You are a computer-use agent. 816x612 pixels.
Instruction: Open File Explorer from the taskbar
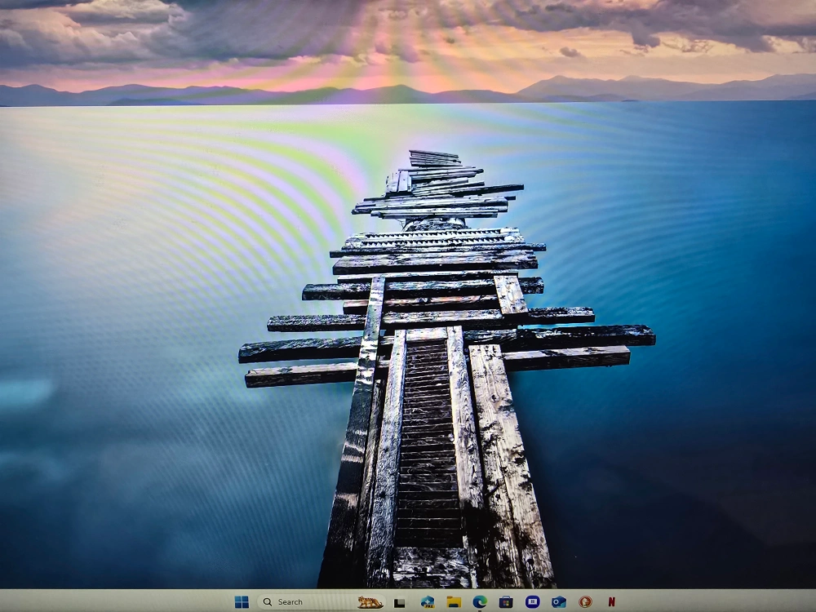click(454, 602)
